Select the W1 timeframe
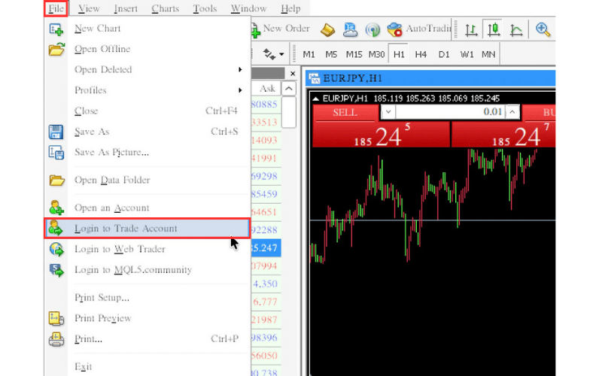The image size is (602, 376). click(x=467, y=54)
